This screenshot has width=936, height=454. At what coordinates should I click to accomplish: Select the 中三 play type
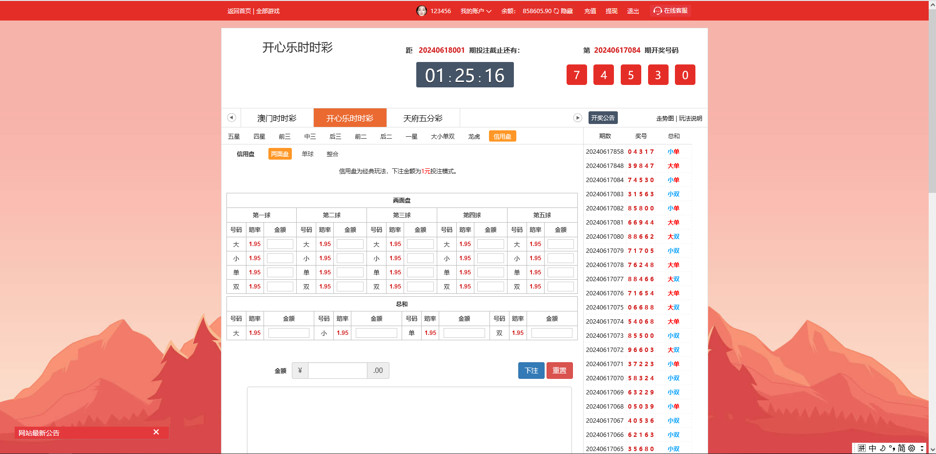pos(310,136)
